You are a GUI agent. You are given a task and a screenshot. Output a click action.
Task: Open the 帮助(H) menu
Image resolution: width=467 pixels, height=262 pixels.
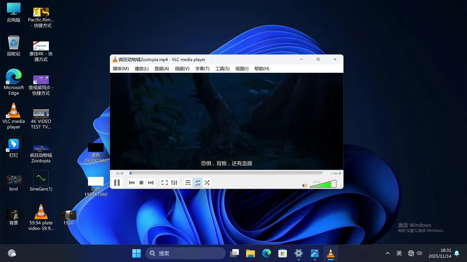(x=262, y=69)
